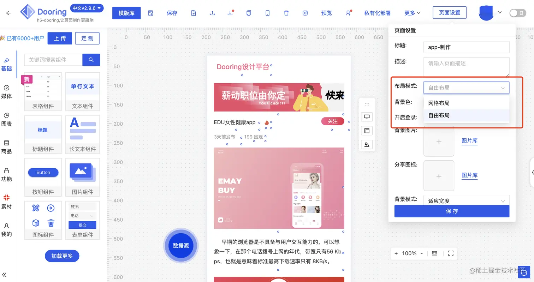Screen dimensions: 534x282
Task: Collapse the left sidebar with double chevron
Action: tap(4, 275)
